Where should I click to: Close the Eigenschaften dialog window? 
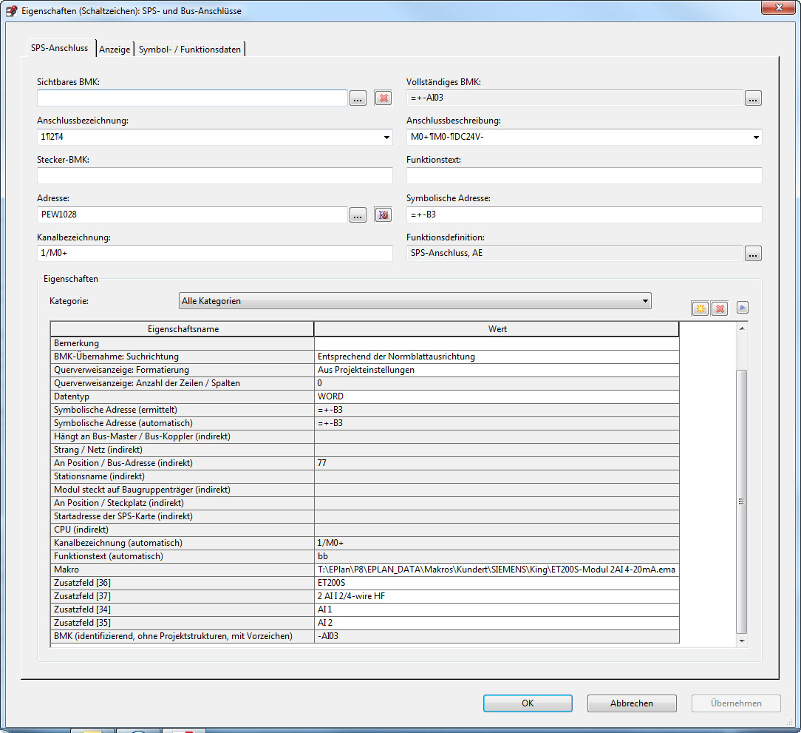coord(778,7)
